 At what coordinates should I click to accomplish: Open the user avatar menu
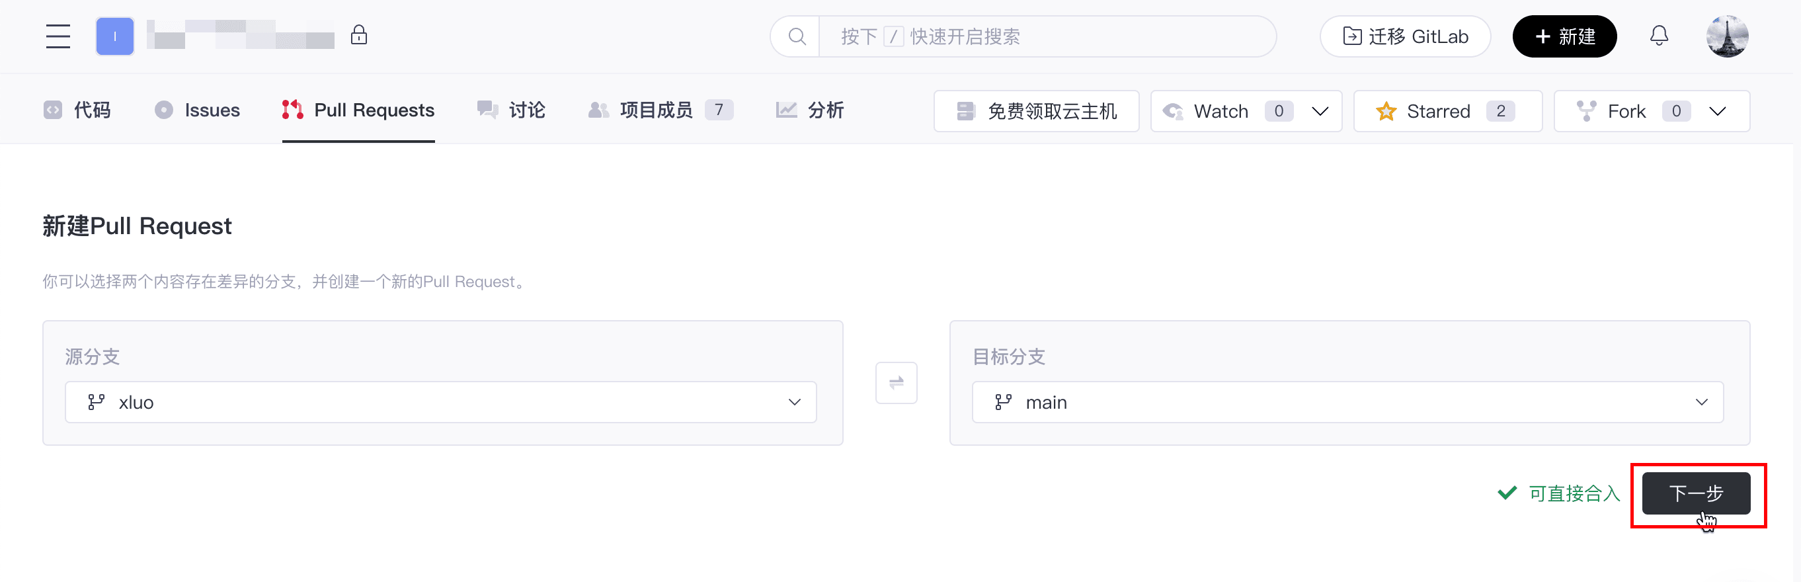[x=1726, y=36]
